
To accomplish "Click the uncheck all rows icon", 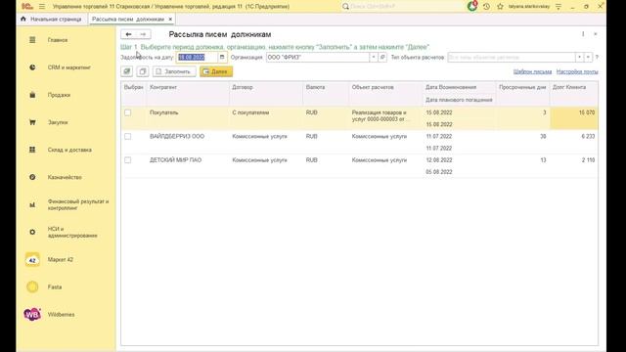I will pyautogui.click(x=143, y=71).
